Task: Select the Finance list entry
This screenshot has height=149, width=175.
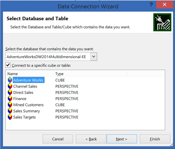Action: 20,98
